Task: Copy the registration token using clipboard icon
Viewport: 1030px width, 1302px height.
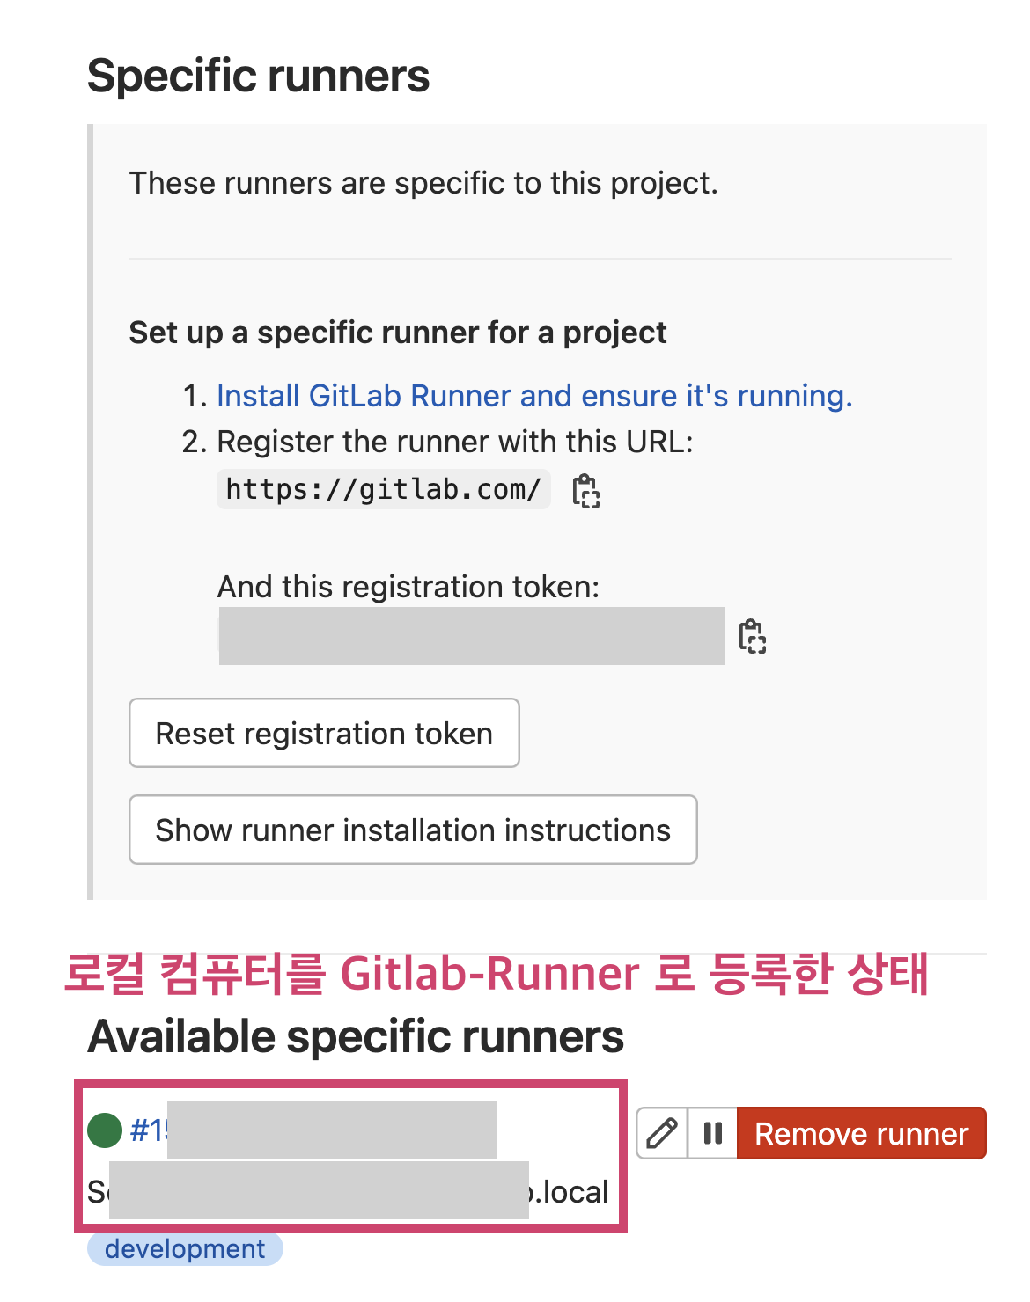Action: pos(753,635)
